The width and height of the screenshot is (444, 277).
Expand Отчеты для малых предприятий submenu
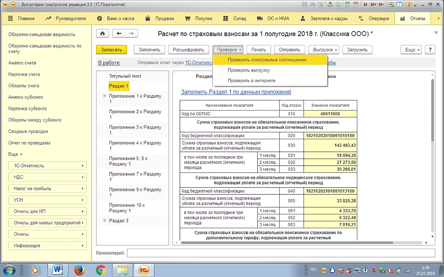coord(47,223)
